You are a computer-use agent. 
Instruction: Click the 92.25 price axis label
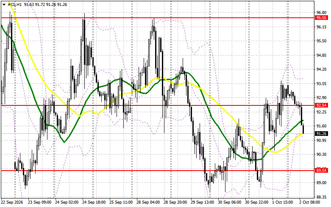pos(321,112)
